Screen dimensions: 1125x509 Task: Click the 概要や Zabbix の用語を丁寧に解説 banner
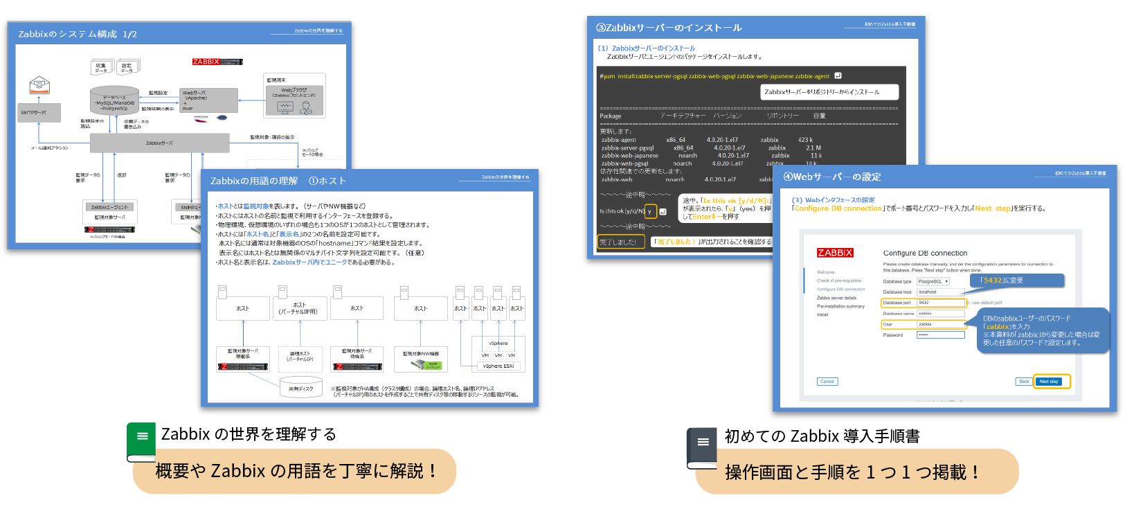tap(294, 472)
